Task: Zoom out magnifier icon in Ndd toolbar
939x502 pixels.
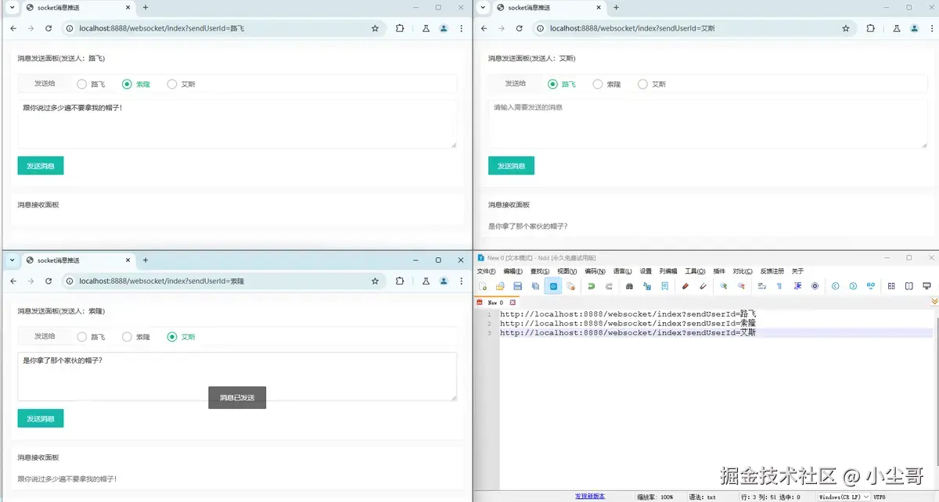Action: pos(741,286)
